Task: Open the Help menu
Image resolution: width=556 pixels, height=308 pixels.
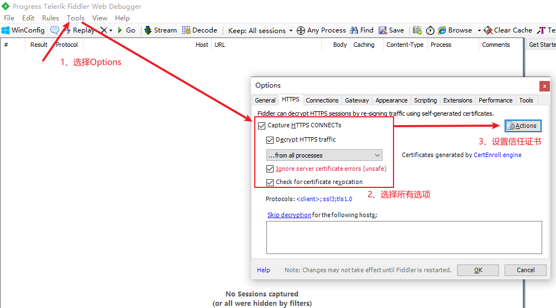Action: click(x=122, y=18)
